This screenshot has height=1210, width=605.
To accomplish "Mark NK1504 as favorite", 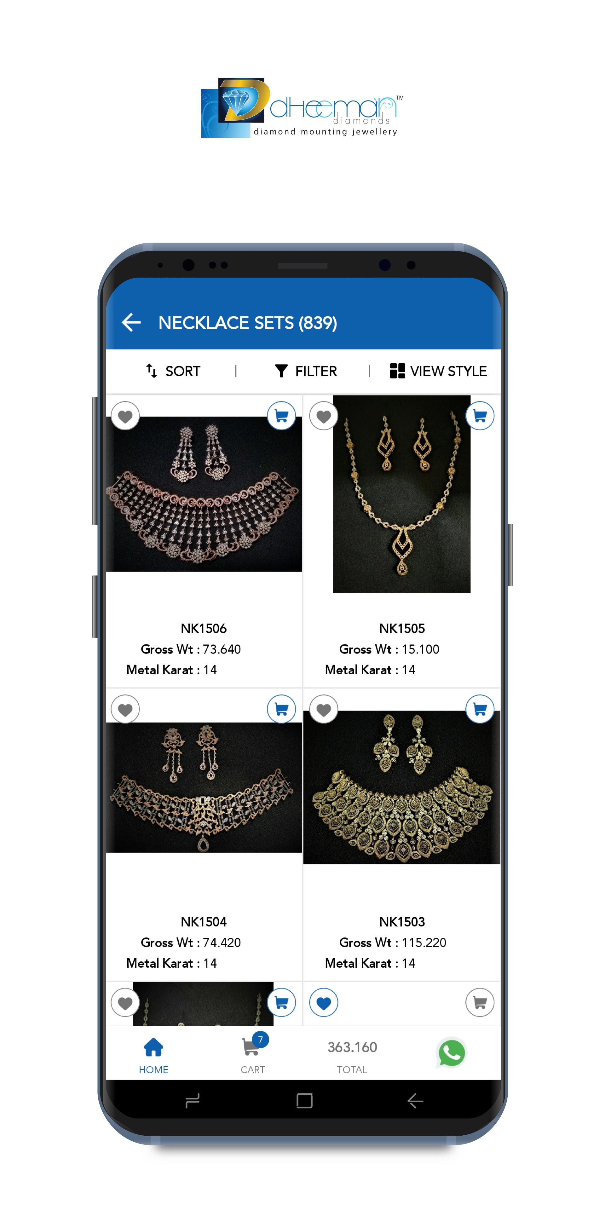I will pos(125,709).
